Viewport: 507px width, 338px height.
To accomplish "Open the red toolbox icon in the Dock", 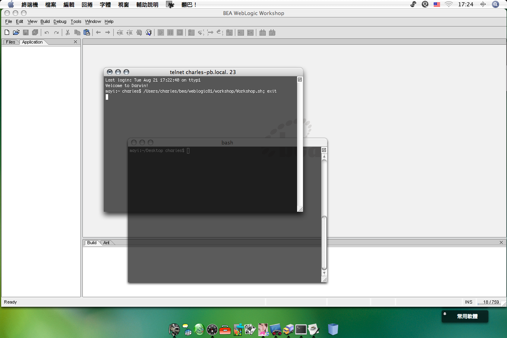I will tap(225, 329).
